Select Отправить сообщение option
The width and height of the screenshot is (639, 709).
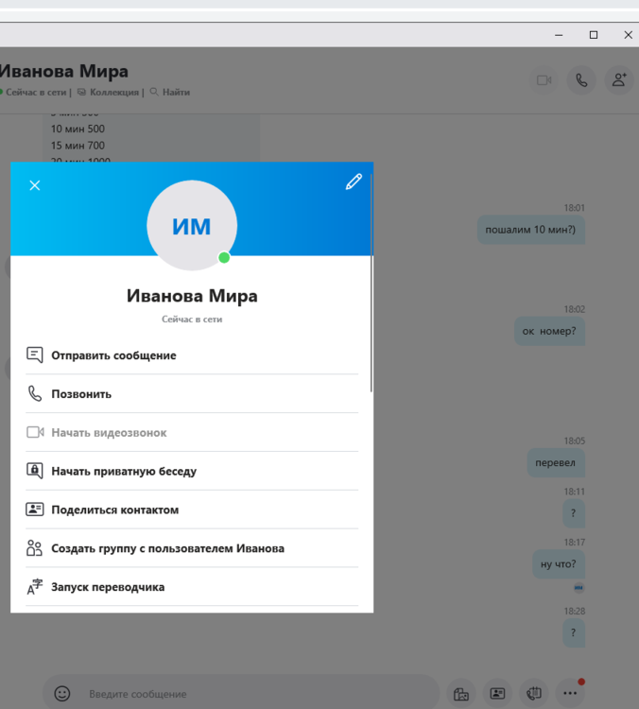coord(113,355)
